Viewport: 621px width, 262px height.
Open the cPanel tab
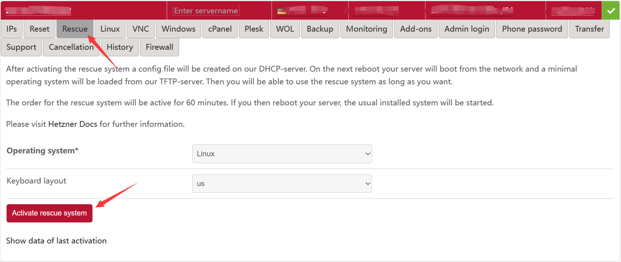click(x=220, y=29)
